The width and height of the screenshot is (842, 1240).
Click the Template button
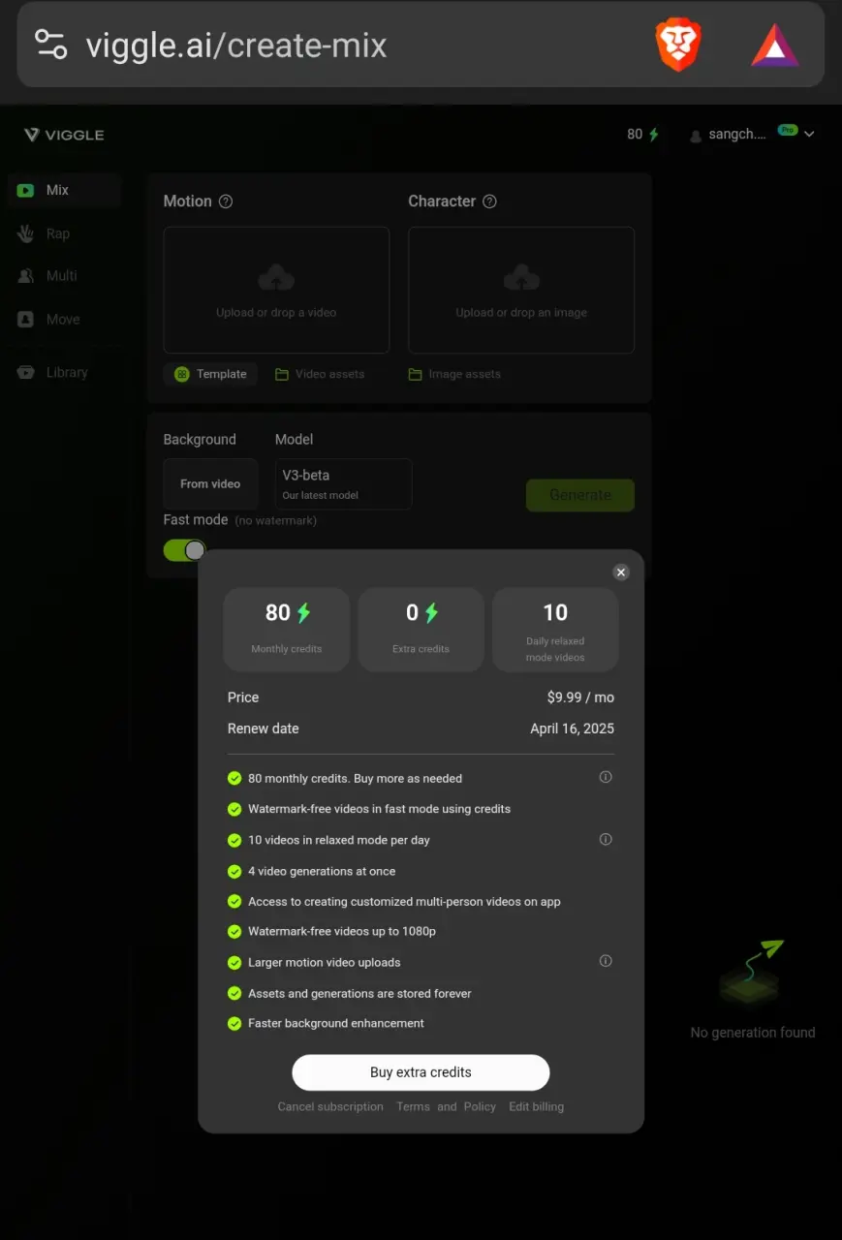point(210,374)
